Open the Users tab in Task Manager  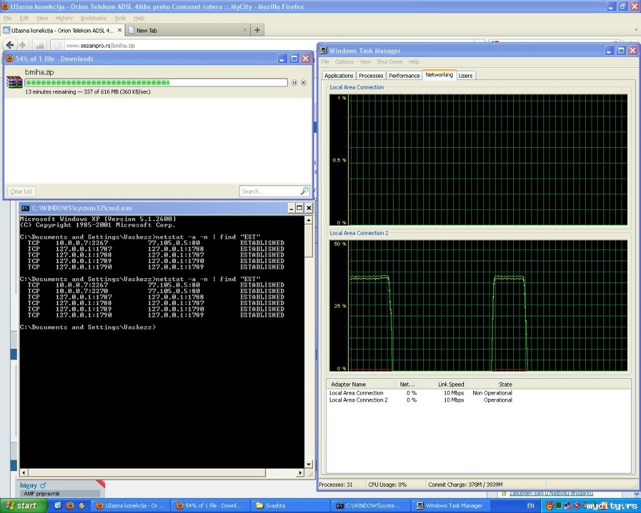coord(466,75)
